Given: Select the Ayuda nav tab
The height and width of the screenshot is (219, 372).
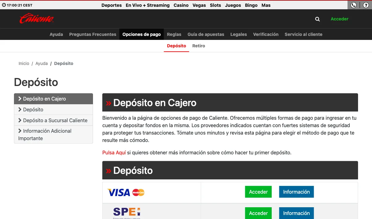Looking at the screenshot, I should pos(56,34).
